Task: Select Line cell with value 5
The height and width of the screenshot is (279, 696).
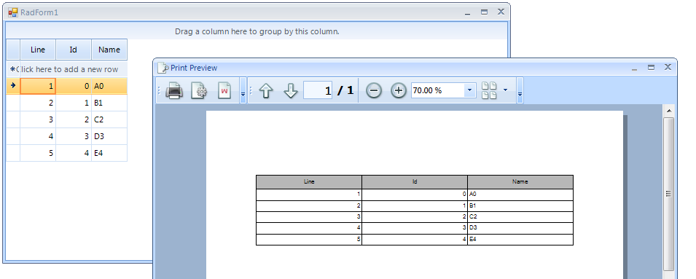Action: (38, 153)
